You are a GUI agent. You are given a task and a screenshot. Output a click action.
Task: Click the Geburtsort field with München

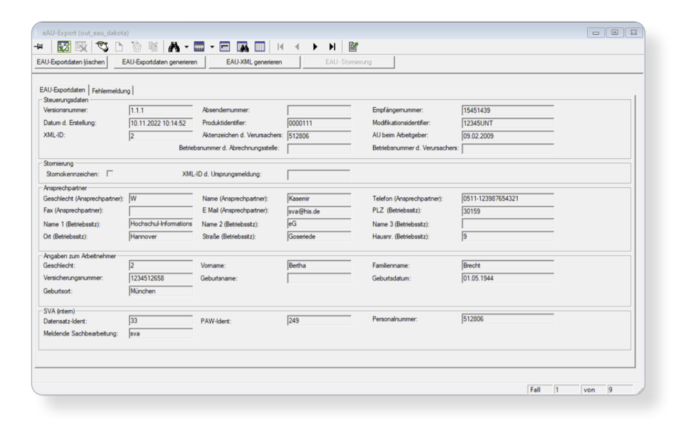[x=161, y=291]
